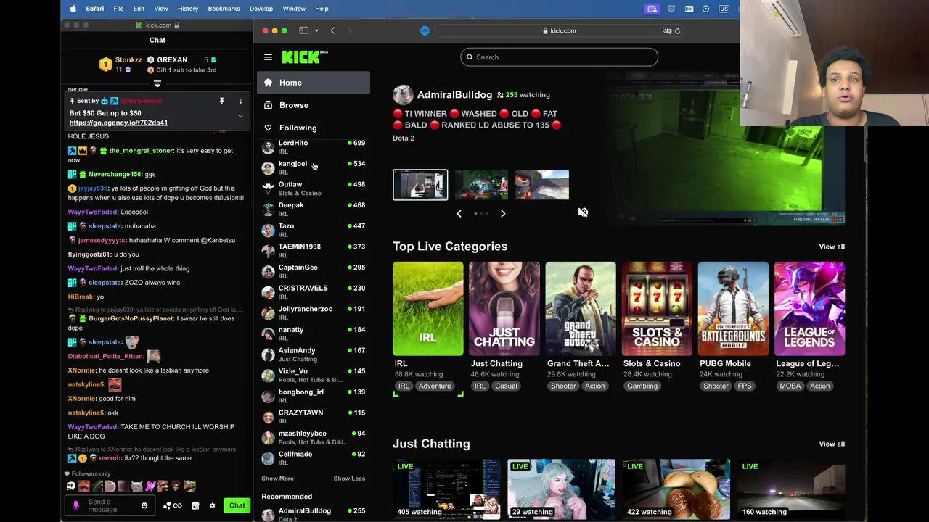Click the input source US menu bar icon
Image resolution: width=929 pixels, height=522 pixels.
click(724, 9)
